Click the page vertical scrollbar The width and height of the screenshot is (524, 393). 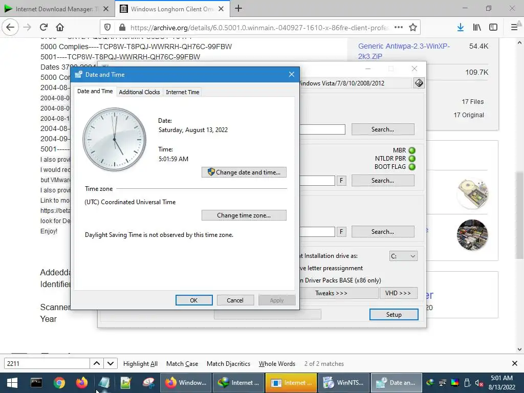click(x=519, y=214)
